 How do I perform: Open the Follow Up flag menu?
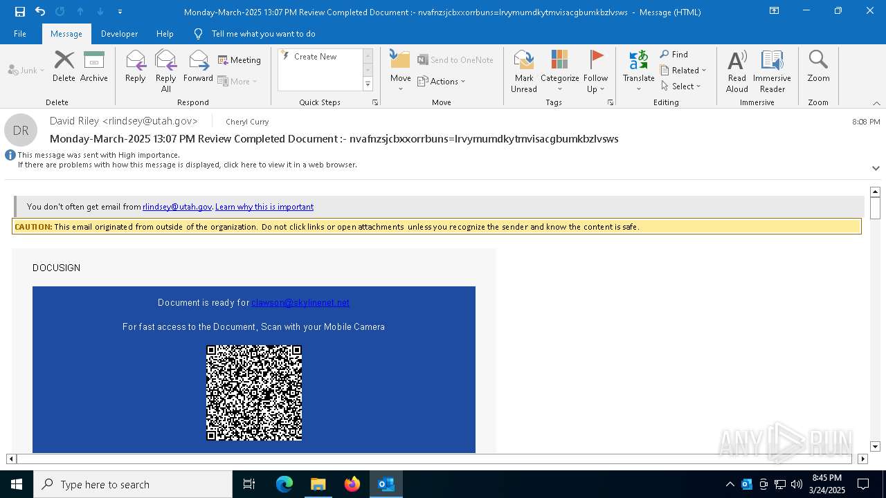point(595,71)
